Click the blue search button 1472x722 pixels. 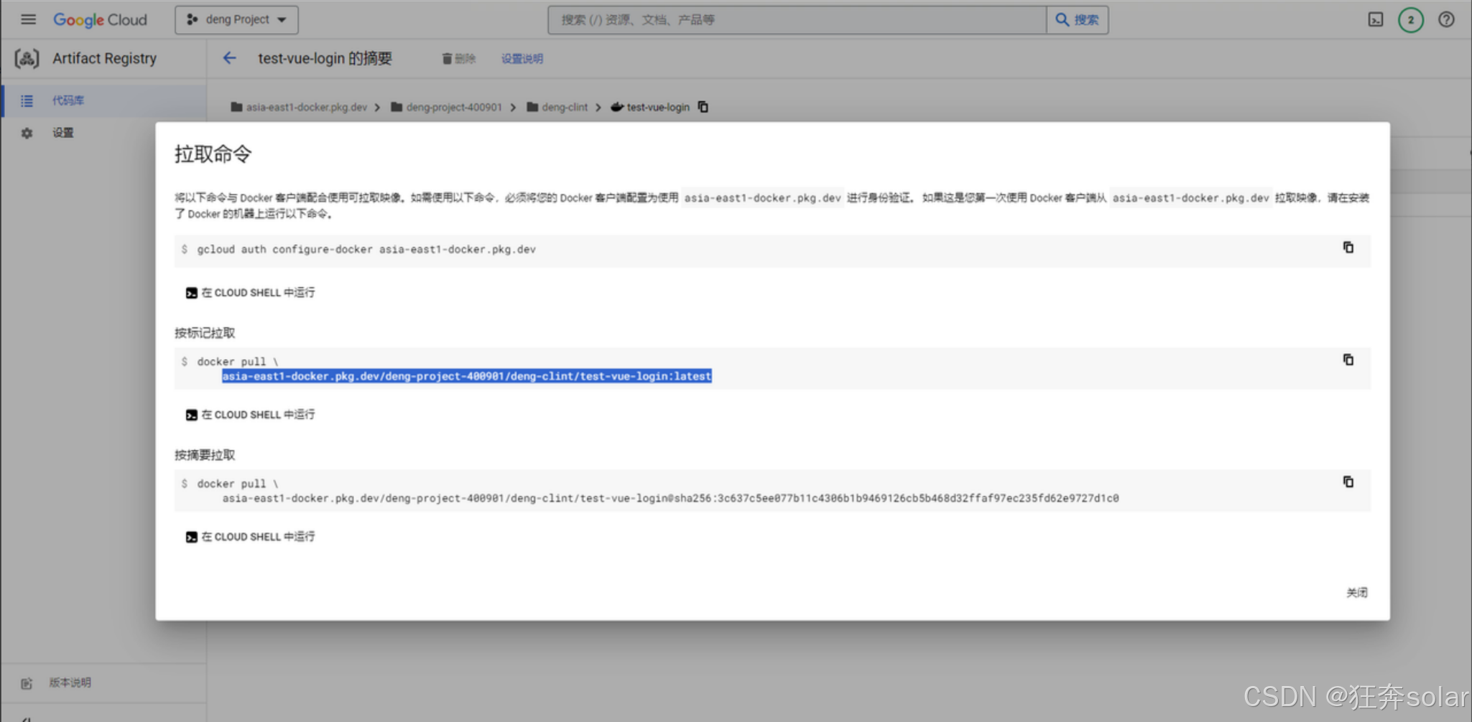click(x=1077, y=19)
